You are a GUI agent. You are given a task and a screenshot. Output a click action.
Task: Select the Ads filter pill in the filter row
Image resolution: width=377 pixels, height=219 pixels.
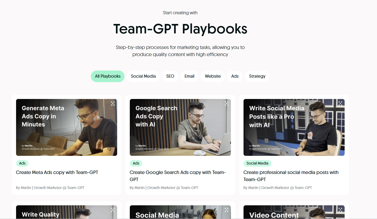pyautogui.click(x=235, y=76)
